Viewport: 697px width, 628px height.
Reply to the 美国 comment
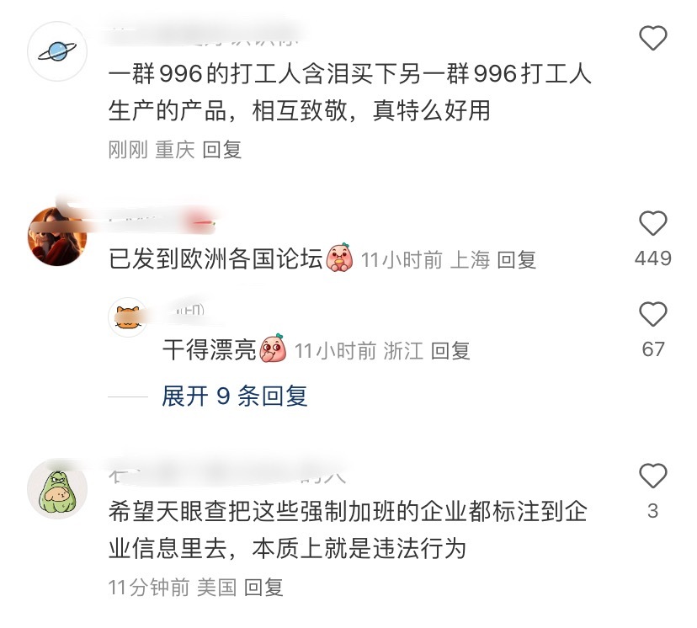click(x=263, y=587)
